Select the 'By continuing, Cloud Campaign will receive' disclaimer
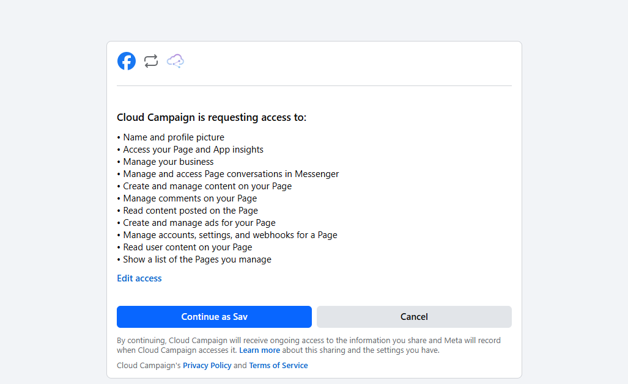This screenshot has height=384, width=628. (309, 345)
